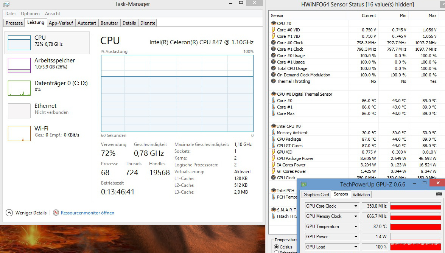This screenshot has width=445, height=253.
Task: Click the S.M.A.R.T. section chip icon
Action: click(x=274, y=210)
